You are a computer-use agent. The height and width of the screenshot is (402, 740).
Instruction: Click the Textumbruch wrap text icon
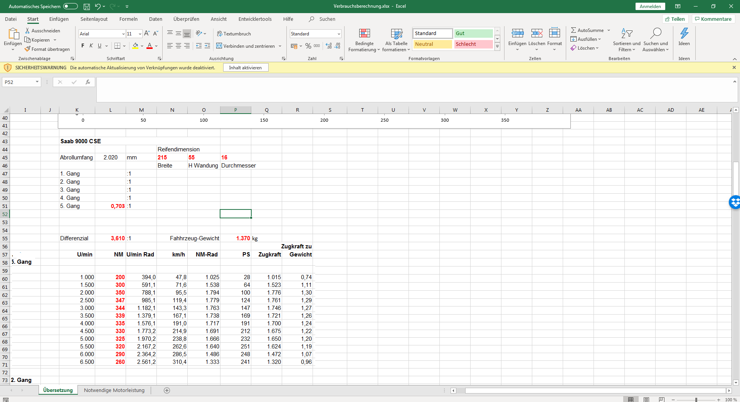pyautogui.click(x=220, y=33)
